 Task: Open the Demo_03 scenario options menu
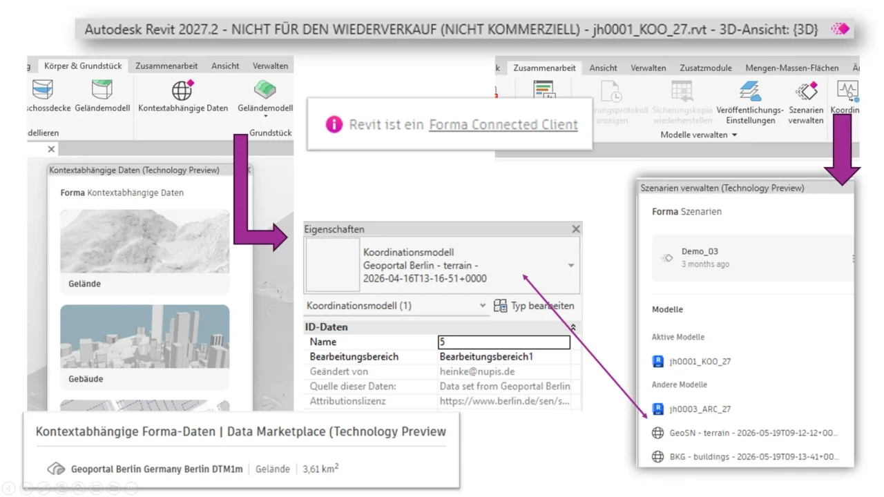852,258
